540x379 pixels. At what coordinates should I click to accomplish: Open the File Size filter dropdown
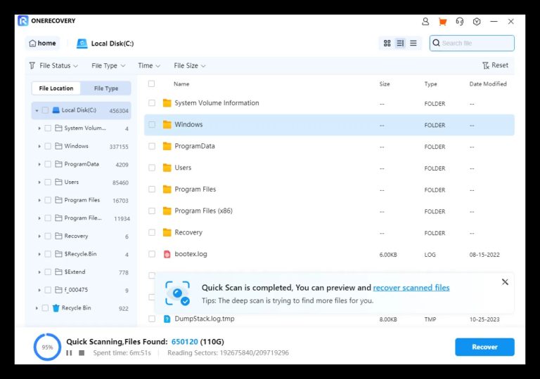(189, 66)
